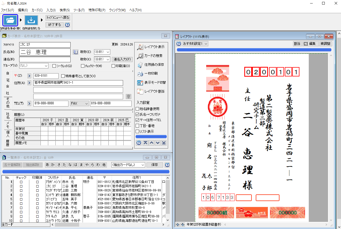Click the up arrow icon beside 年賀はがき status
The height and width of the screenshot is (229, 341).
(x=178, y=224)
